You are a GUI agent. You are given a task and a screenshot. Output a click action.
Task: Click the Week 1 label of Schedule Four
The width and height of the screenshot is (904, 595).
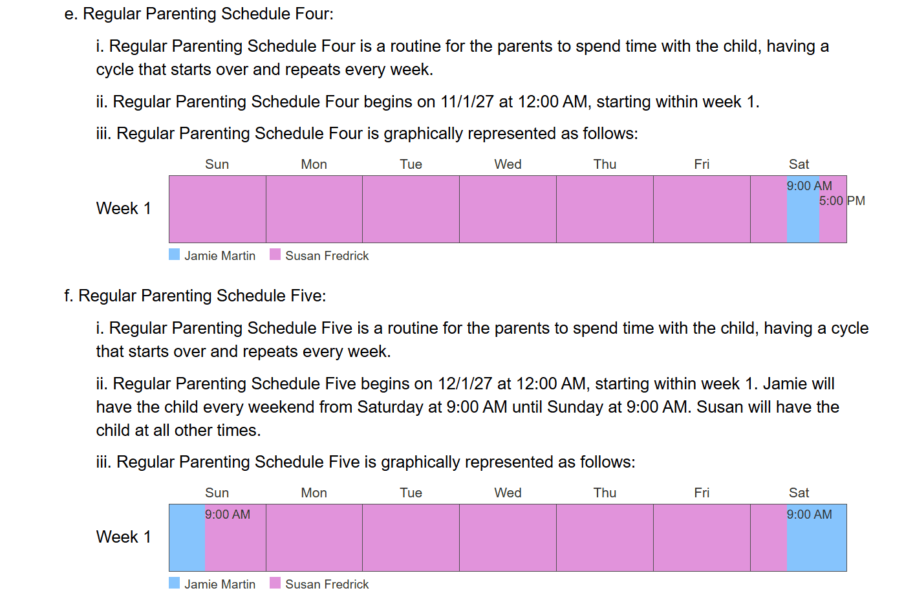click(x=124, y=208)
